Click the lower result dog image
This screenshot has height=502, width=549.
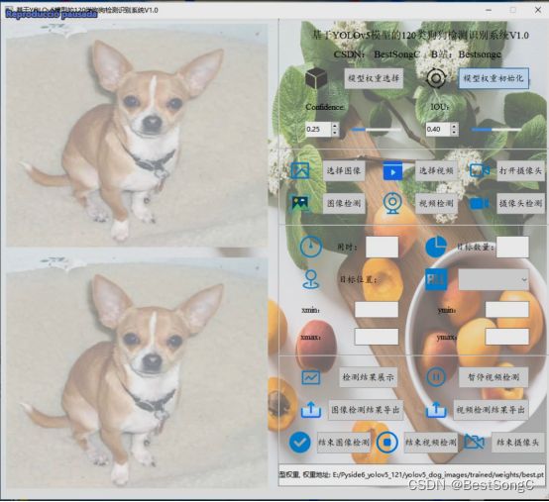(x=137, y=372)
